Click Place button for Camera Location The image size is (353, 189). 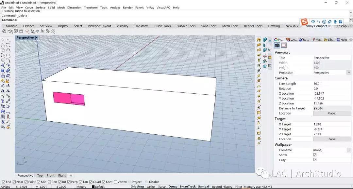pos(332,113)
